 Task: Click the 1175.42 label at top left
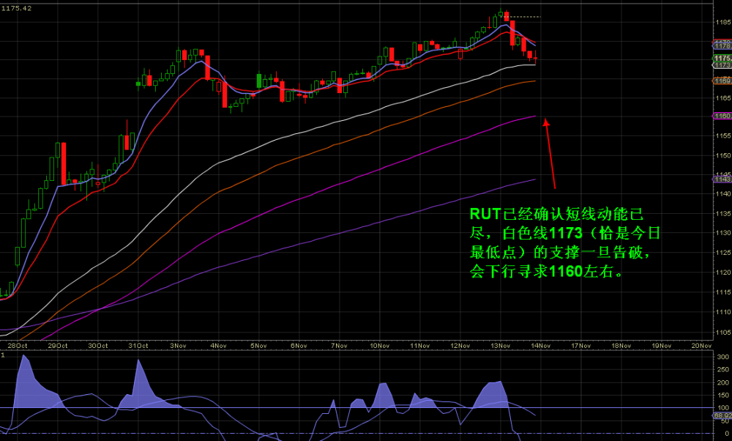click(18, 8)
